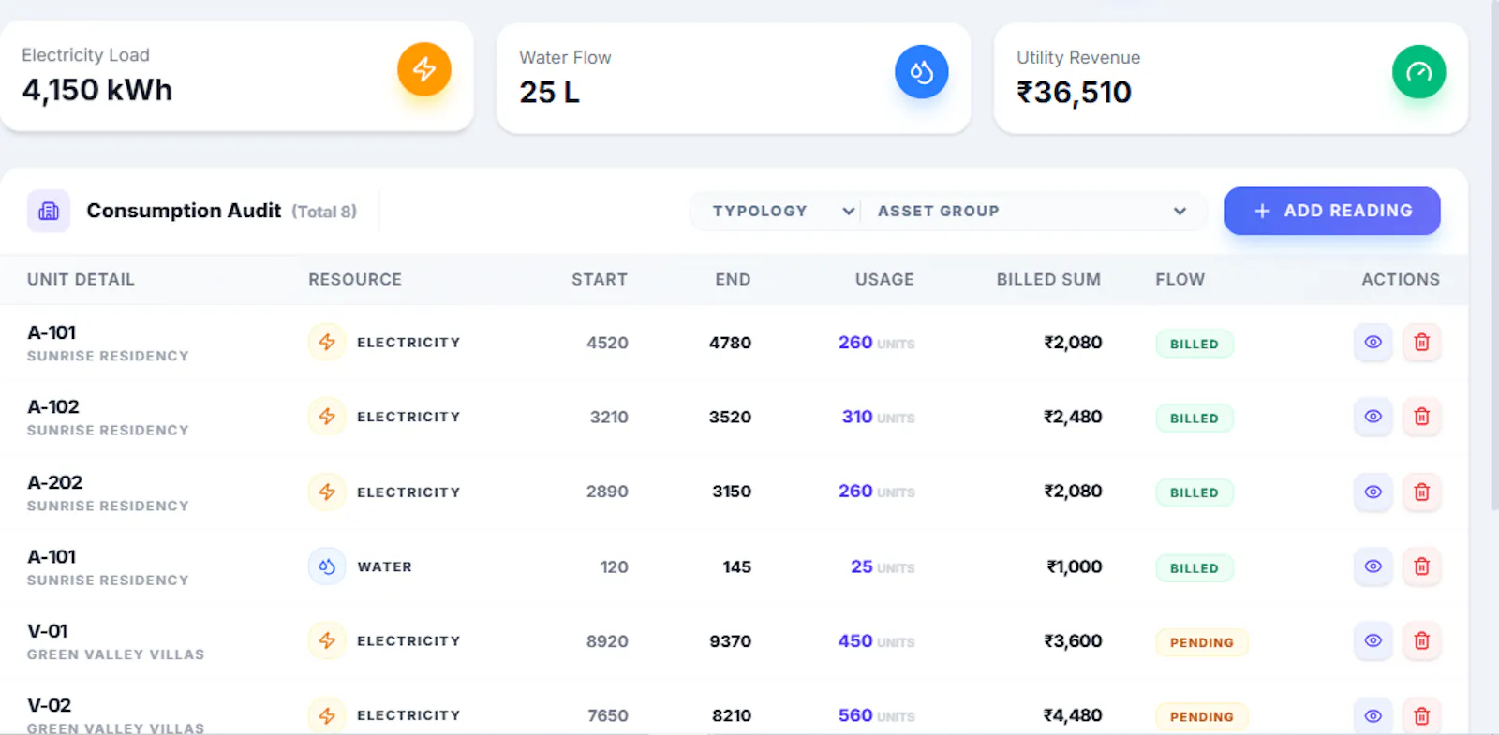Click the page's vertical scrollbar
Image resolution: width=1499 pixels, height=735 pixels.
[1493, 255]
